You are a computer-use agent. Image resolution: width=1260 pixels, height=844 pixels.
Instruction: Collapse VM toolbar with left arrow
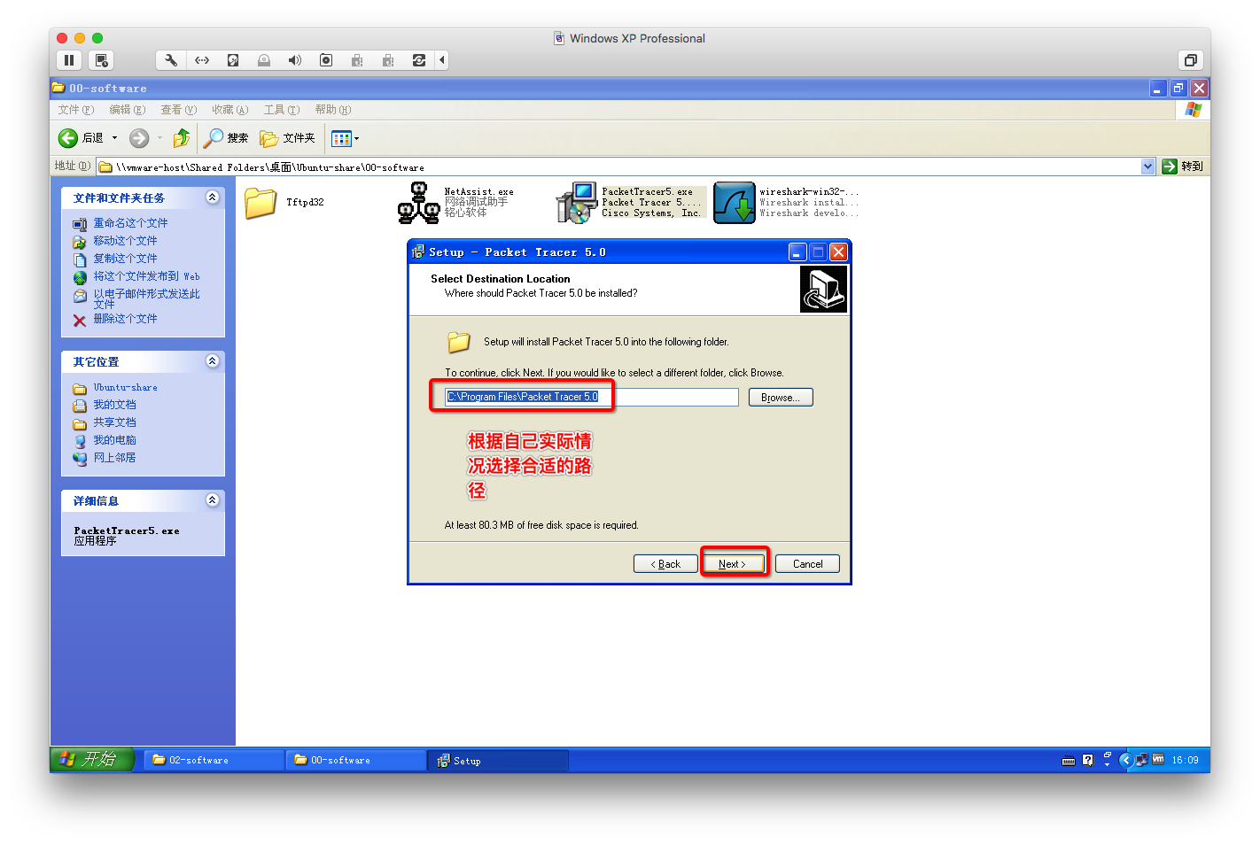pyautogui.click(x=441, y=60)
